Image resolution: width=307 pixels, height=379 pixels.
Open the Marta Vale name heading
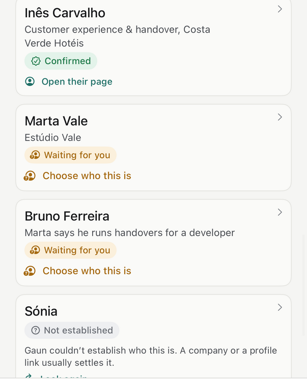pos(56,121)
